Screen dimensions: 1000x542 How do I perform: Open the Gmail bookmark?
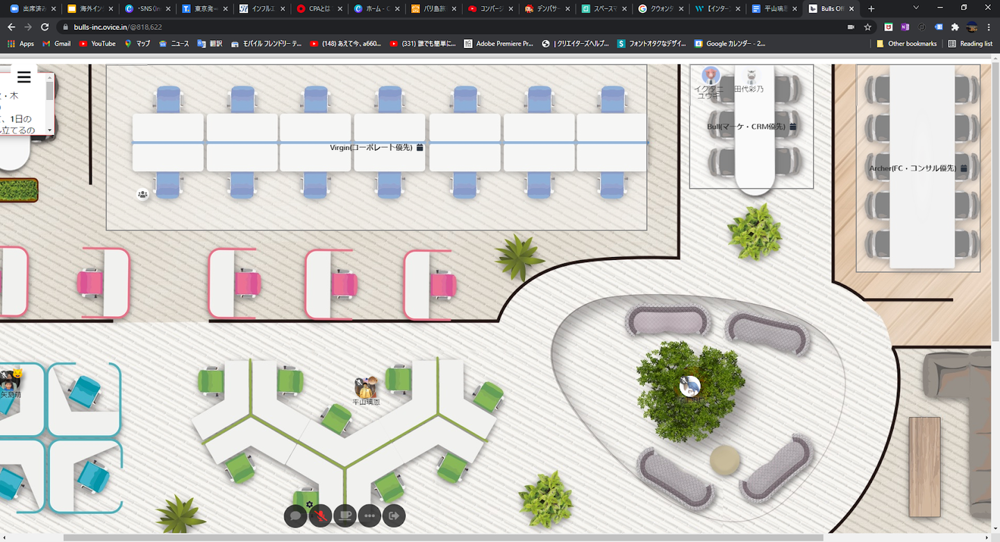(x=56, y=43)
